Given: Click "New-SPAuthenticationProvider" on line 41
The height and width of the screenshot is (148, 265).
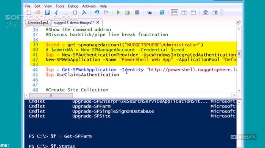Looking at the screenshot, I should tap(100, 55).
